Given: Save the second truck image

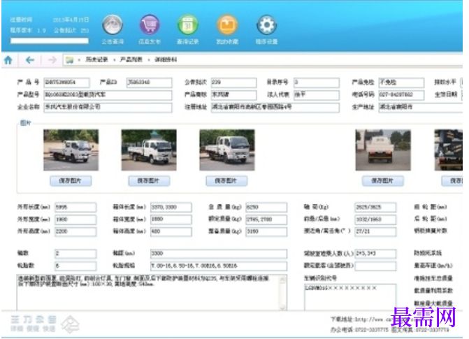Looking at the screenshot, I should tap(149, 181).
